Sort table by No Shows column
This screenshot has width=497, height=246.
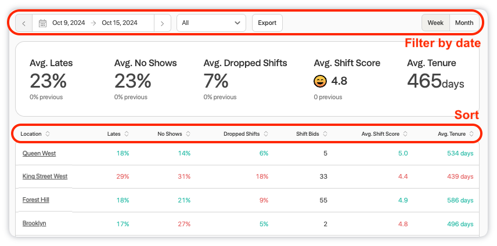tap(174, 134)
